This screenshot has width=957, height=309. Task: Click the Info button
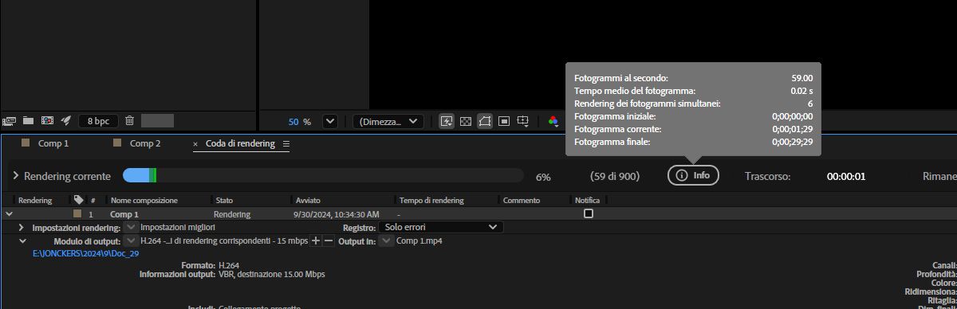693,175
